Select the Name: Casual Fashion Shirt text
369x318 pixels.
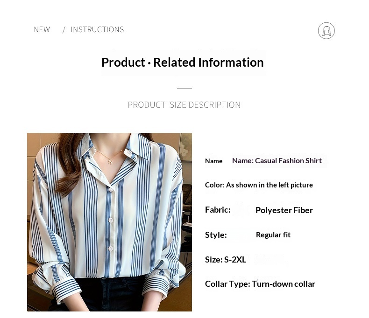coord(277,161)
